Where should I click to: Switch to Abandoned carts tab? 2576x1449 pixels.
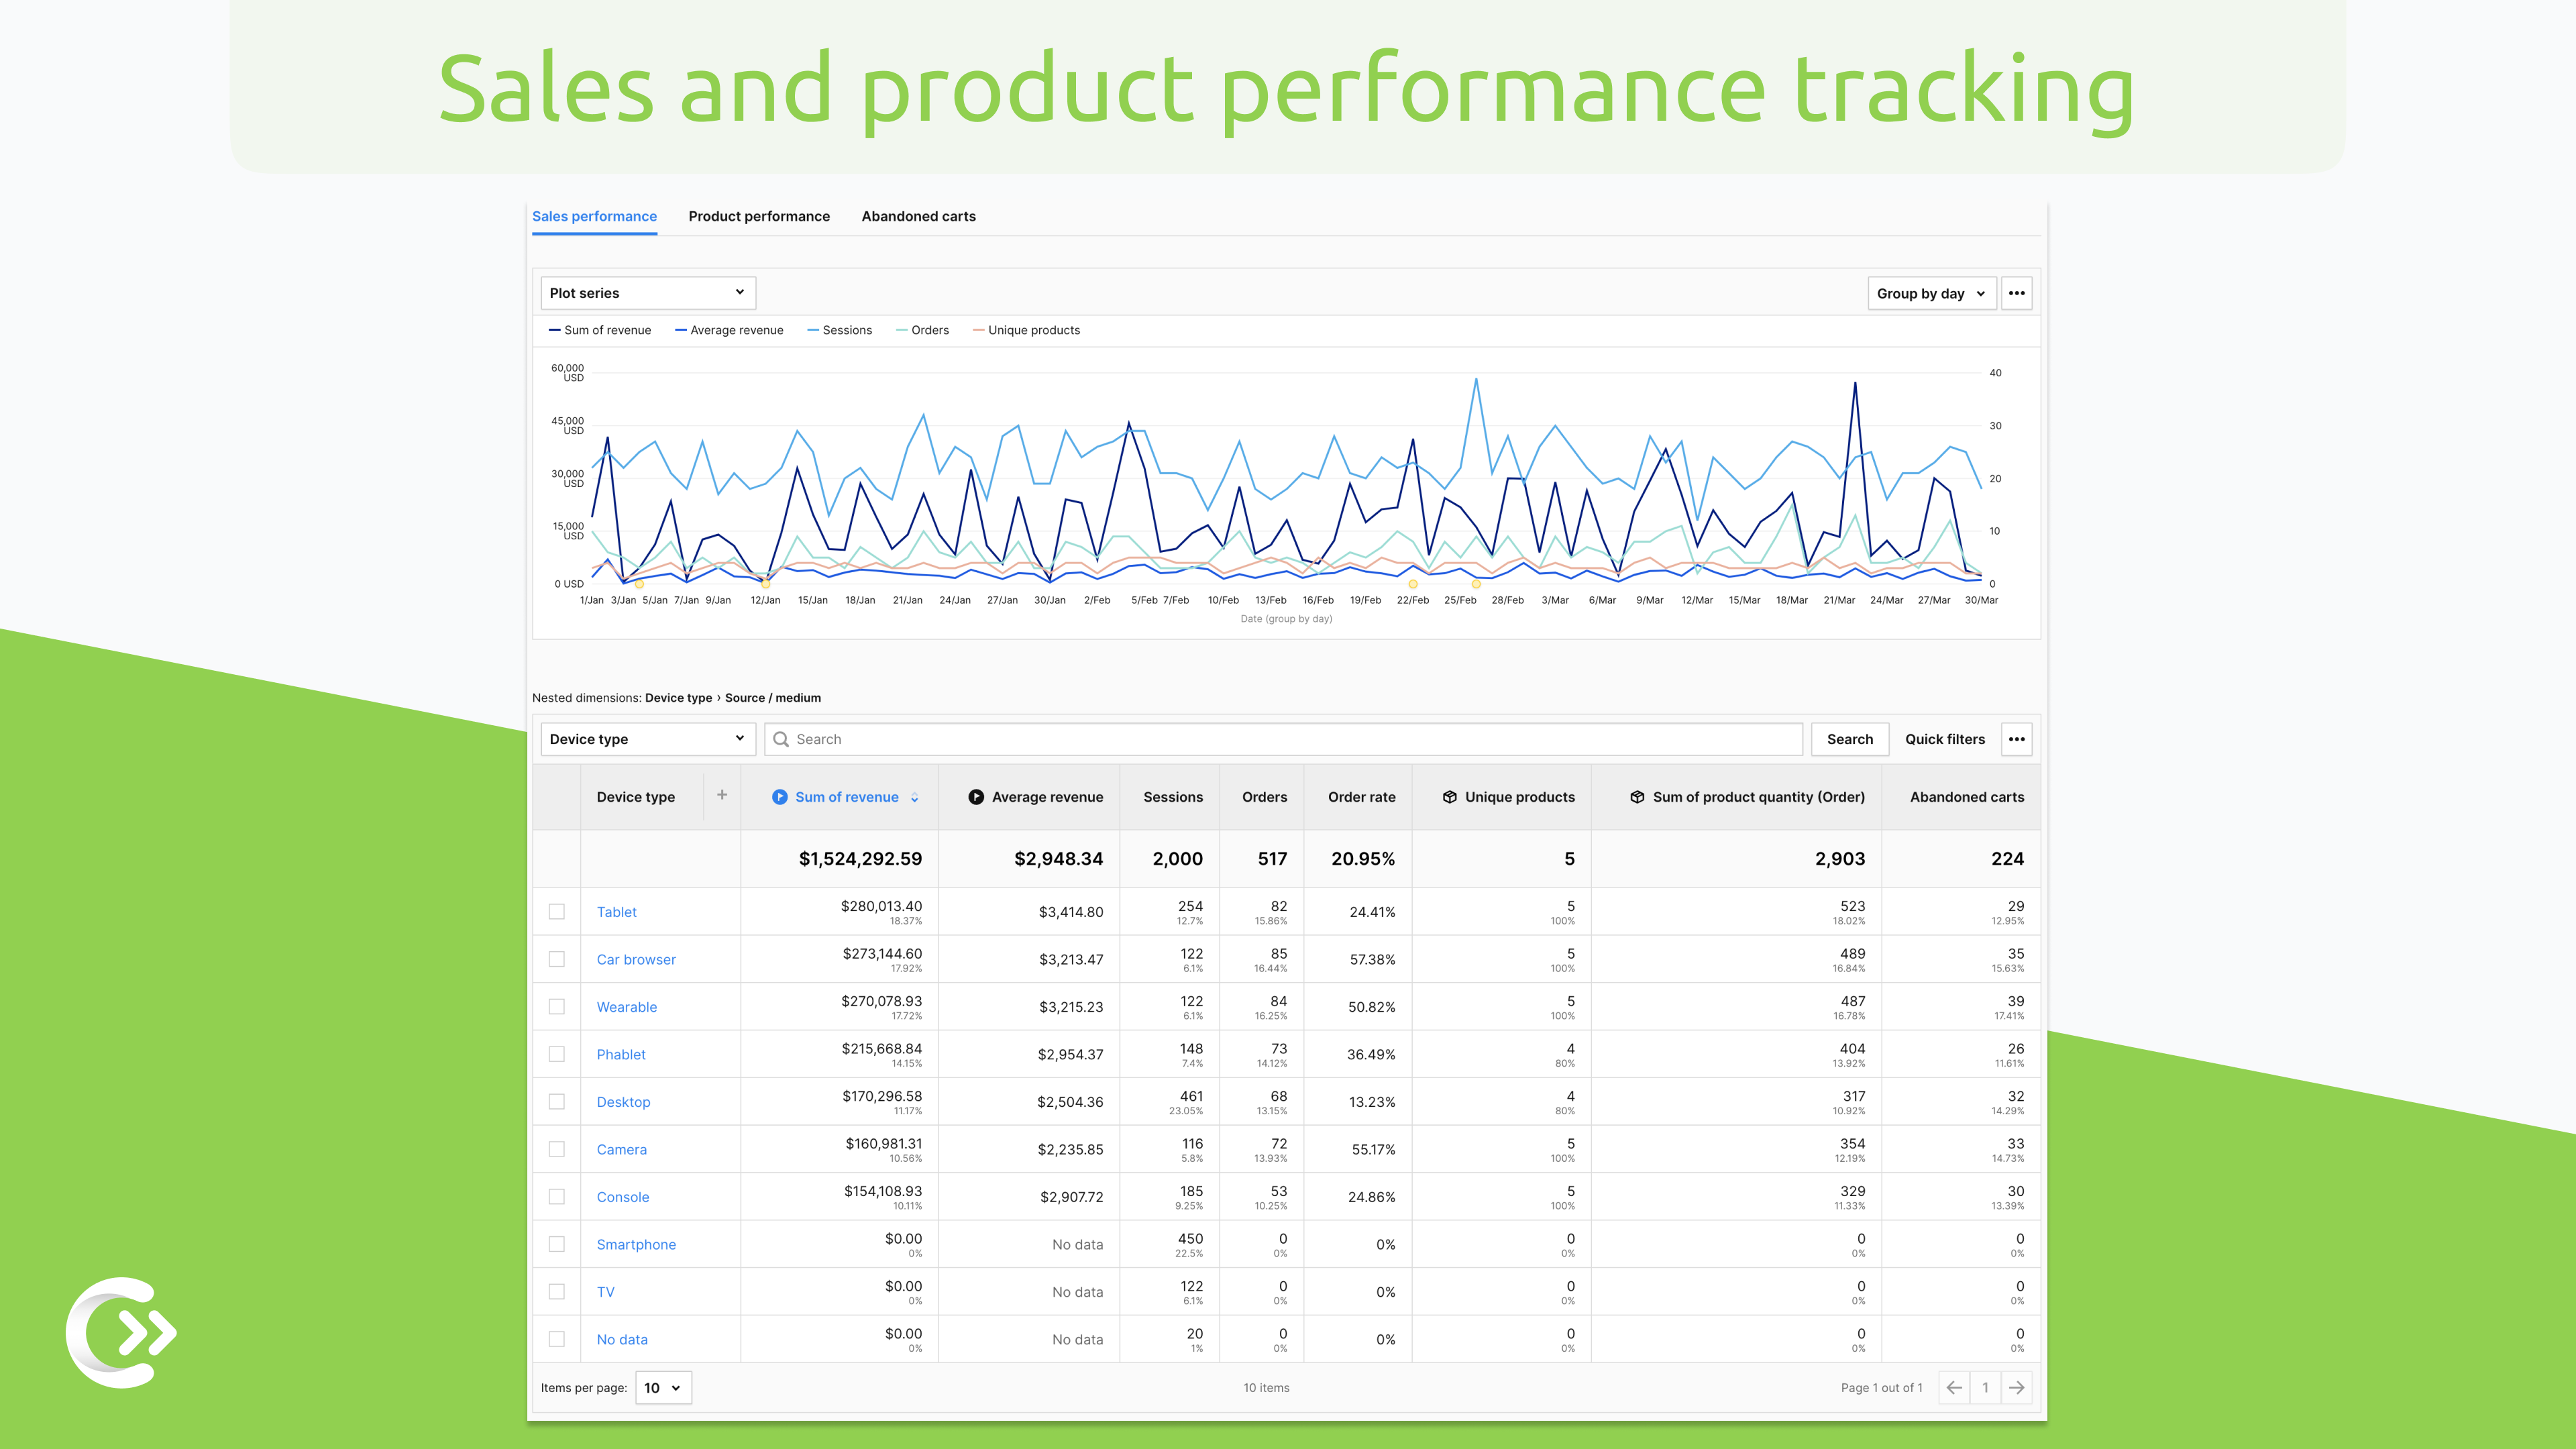(x=918, y=216)
